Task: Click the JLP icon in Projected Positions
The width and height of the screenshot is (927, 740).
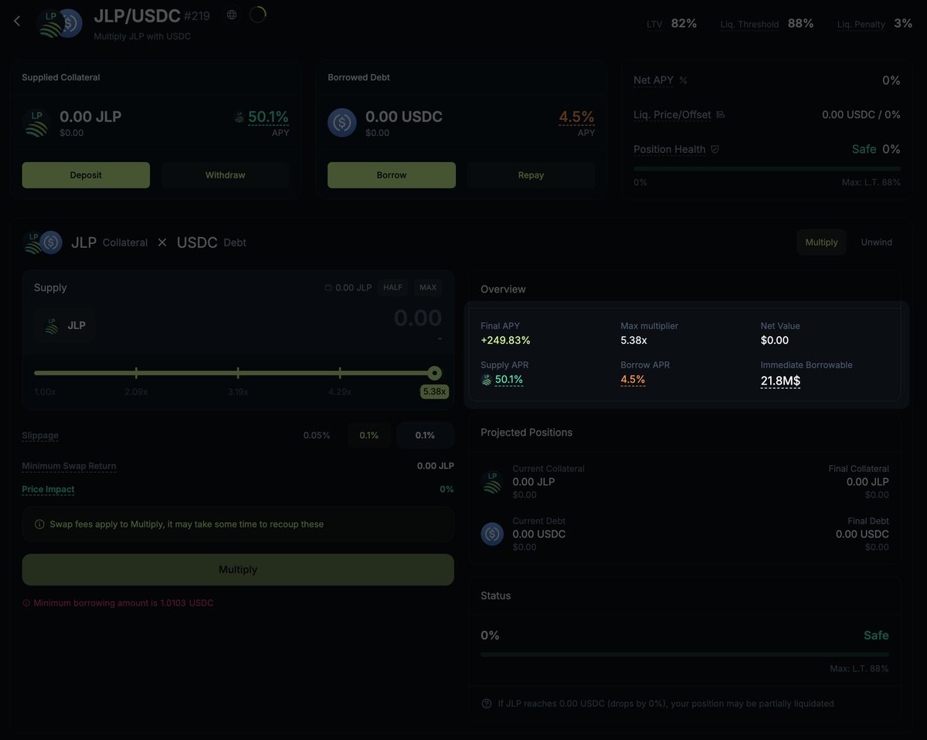Action: tap(492, 482)
